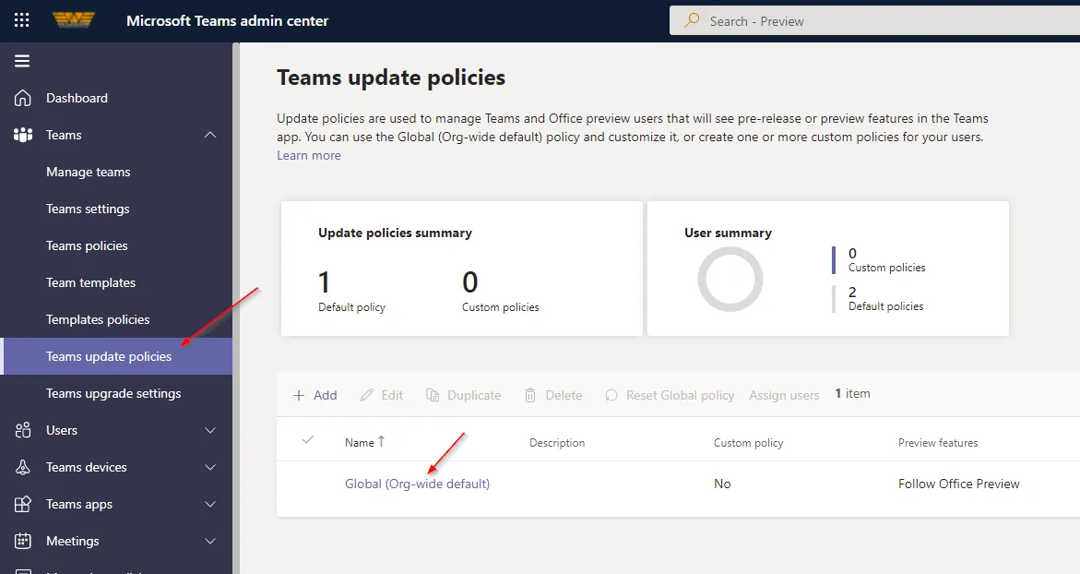The image size is (1080, 574).
Task: Open Teams upgrade settings
Action: click(x=113, y=393)
